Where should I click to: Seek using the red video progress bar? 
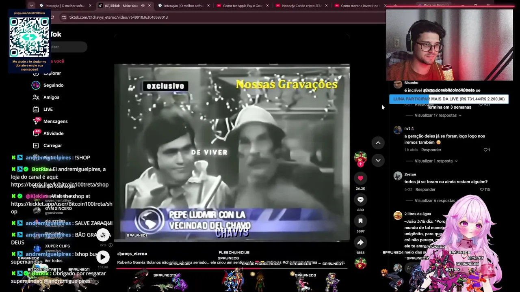tap(232, 268)
